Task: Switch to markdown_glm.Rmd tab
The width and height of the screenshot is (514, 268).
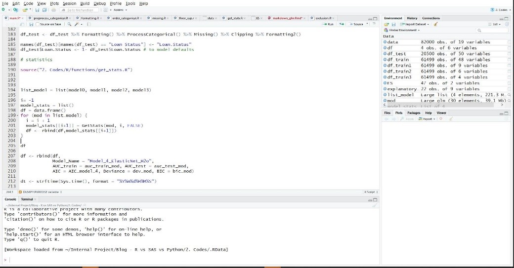Action: (287, 18)
